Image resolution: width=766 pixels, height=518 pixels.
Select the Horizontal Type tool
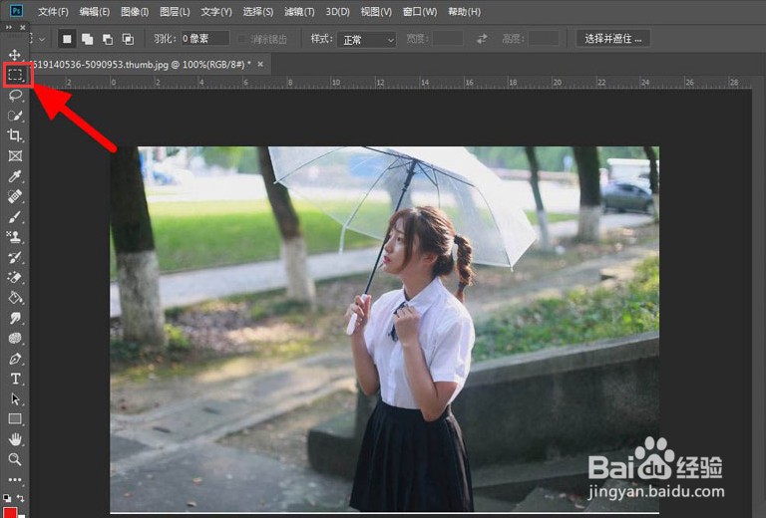click(15, 379)
